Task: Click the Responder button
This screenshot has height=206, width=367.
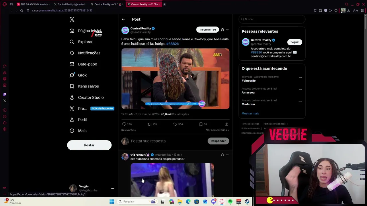Action: click(x=218, y=141)
